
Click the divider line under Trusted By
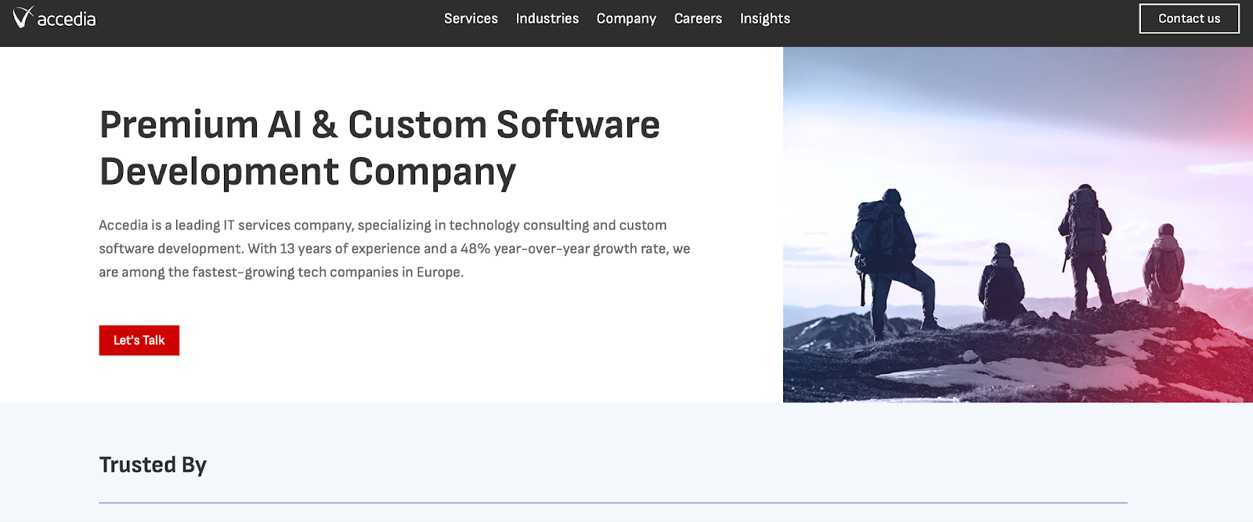(612, 502)
